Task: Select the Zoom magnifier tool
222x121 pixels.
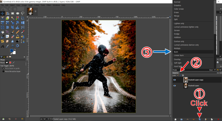Action: [17, 46]
